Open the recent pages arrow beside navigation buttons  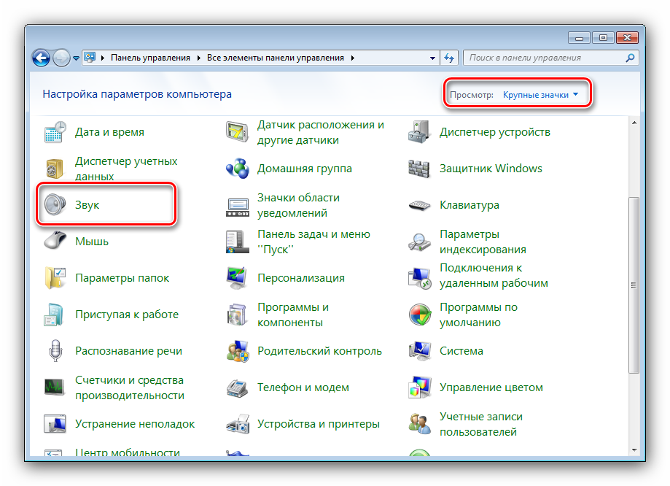[x=76, y=58]
